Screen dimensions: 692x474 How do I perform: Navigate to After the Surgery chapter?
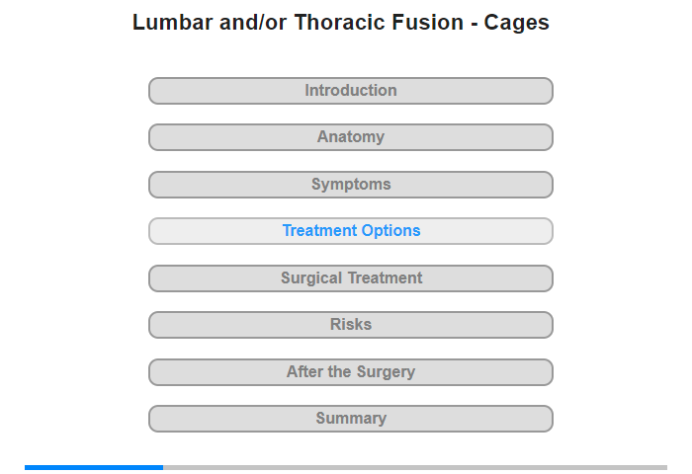click(x=350, y=372)
